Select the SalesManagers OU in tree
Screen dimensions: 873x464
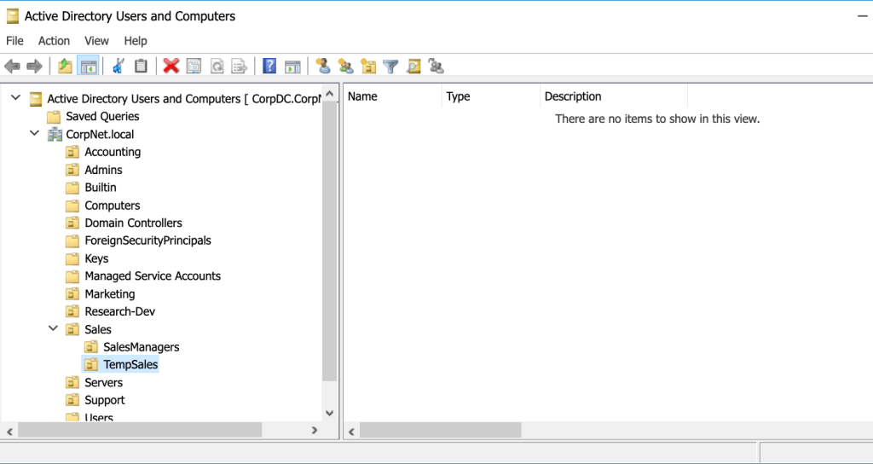(141, 347)
